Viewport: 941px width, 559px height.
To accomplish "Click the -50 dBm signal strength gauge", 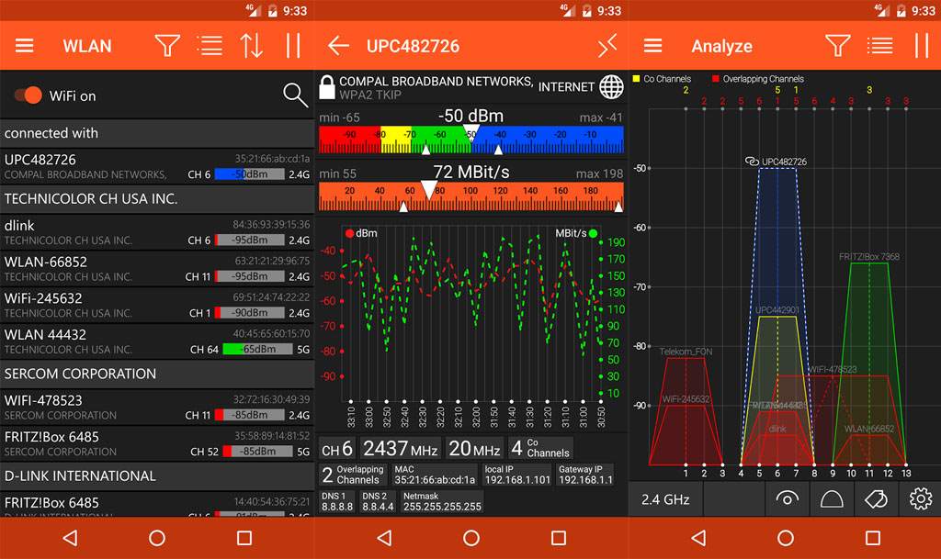I will pyautogui.click(x=470, y=139).
